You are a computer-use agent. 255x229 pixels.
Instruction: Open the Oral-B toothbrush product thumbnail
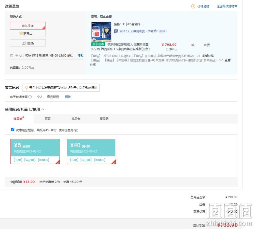click(101, 32)
